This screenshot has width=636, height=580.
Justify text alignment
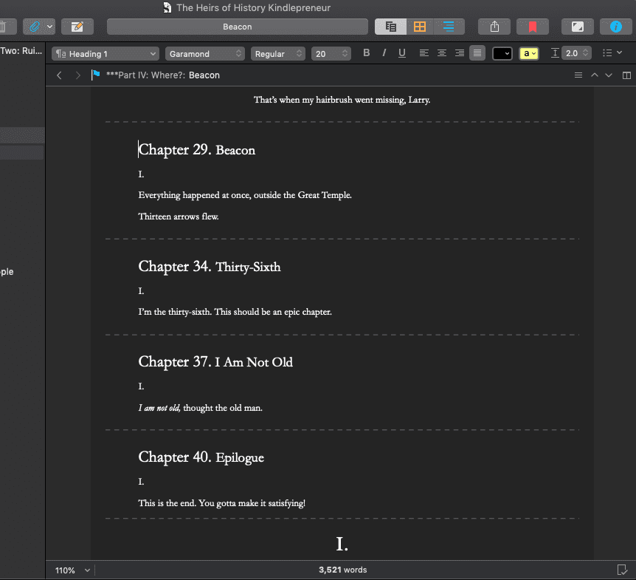pyautogui.click(x=477, y=52)
